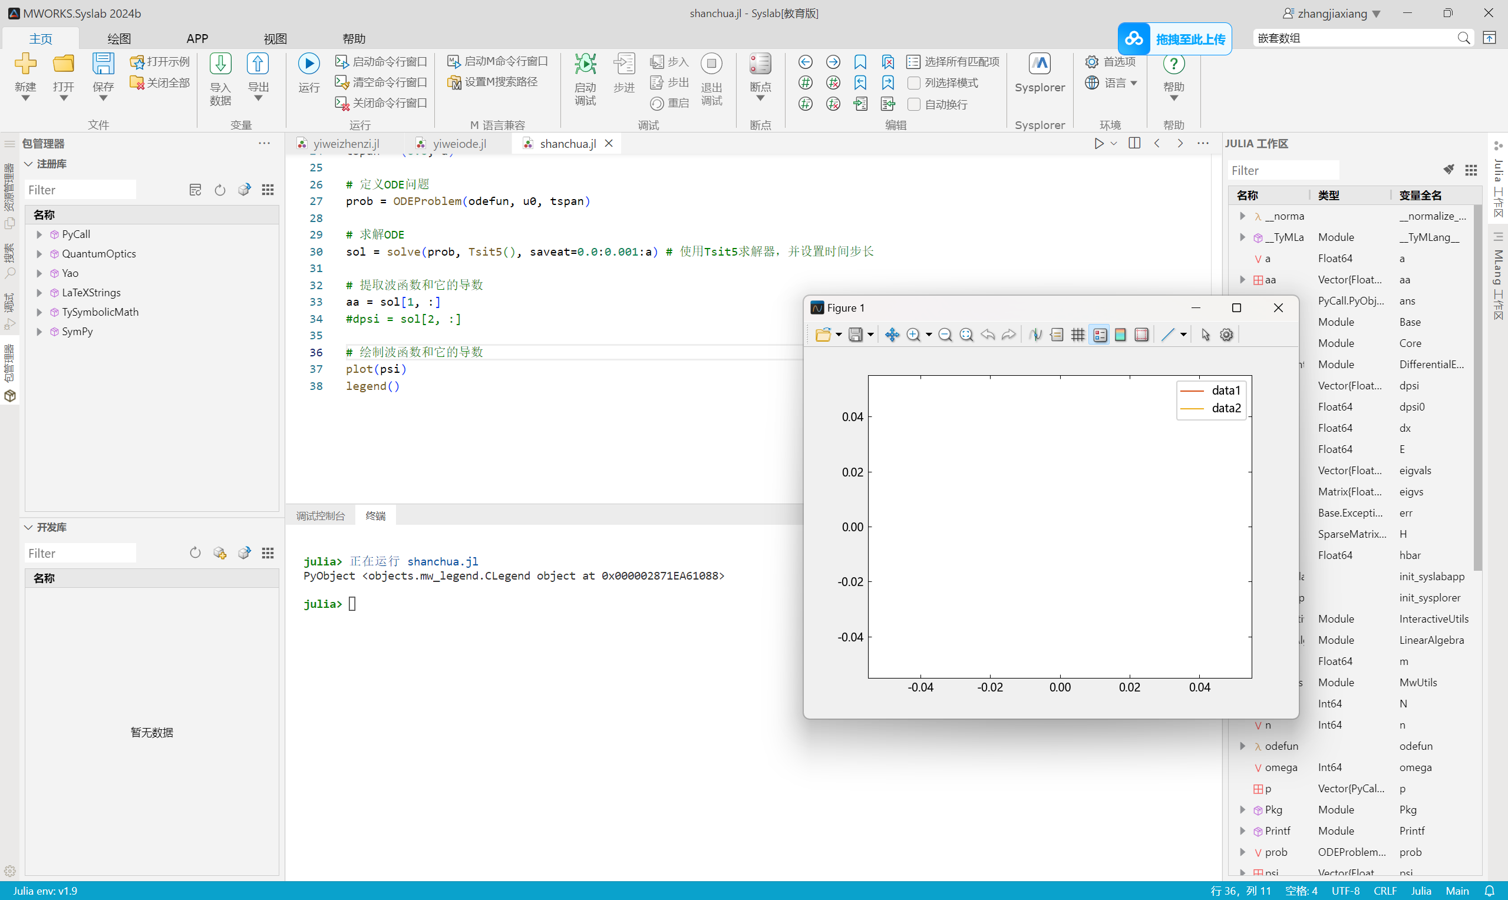Click the zoom out magnifier in Figure 1

(x=945, y=335)
